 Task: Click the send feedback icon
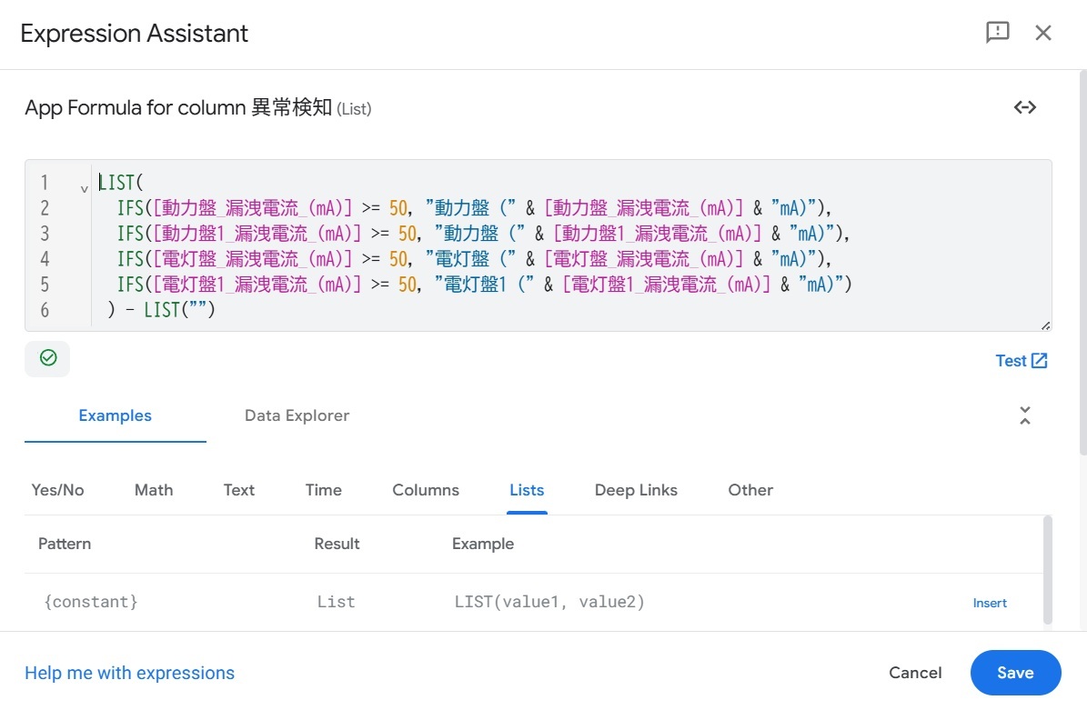[x=998, y=33]
